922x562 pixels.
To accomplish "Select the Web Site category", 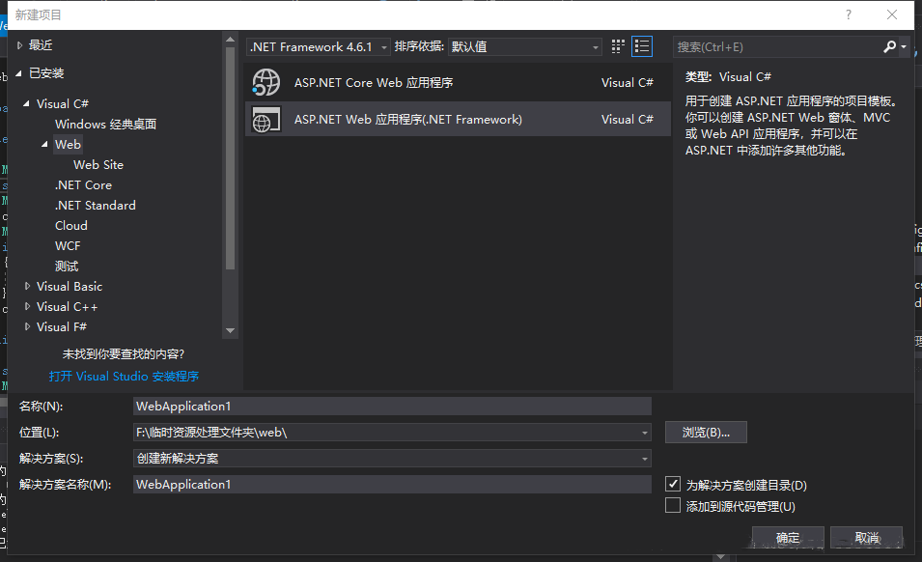I will point(98,165).
